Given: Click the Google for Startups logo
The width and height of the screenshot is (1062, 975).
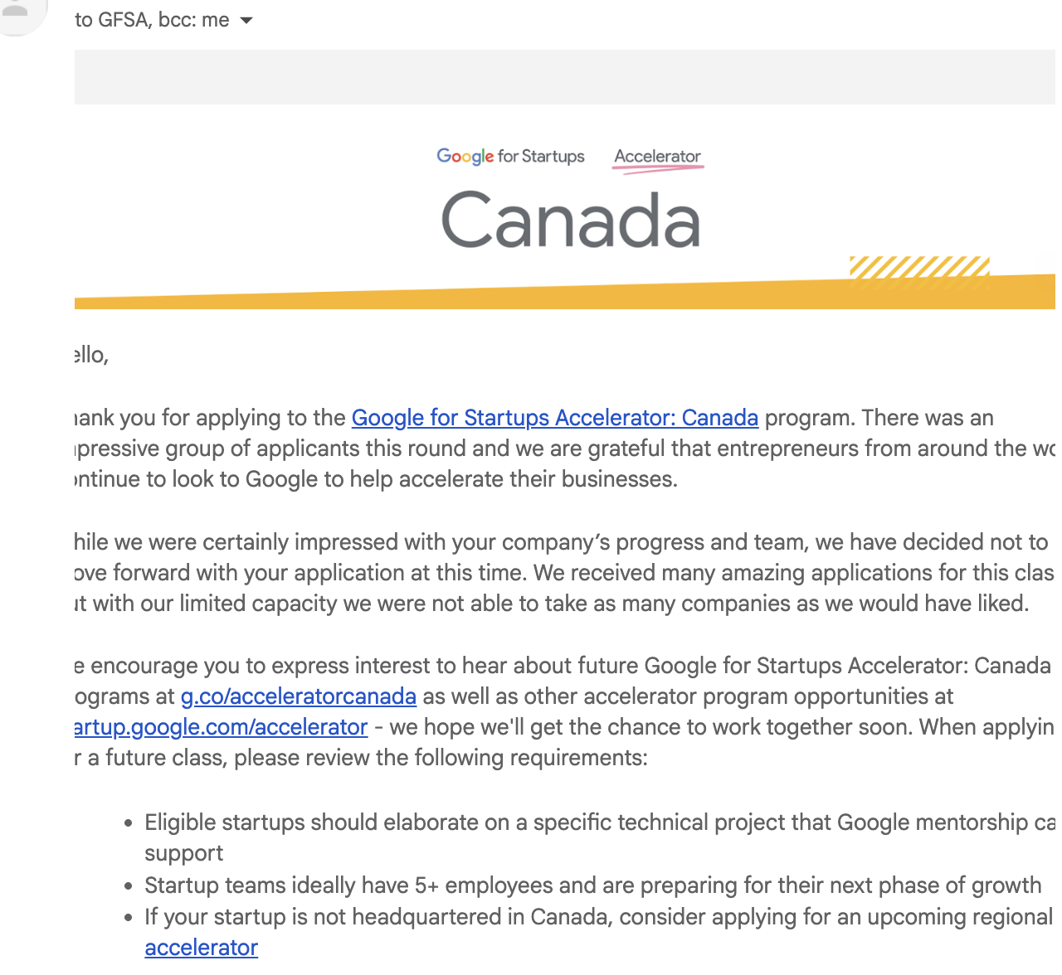Looking at the screenshot, I should click(510, 157).
